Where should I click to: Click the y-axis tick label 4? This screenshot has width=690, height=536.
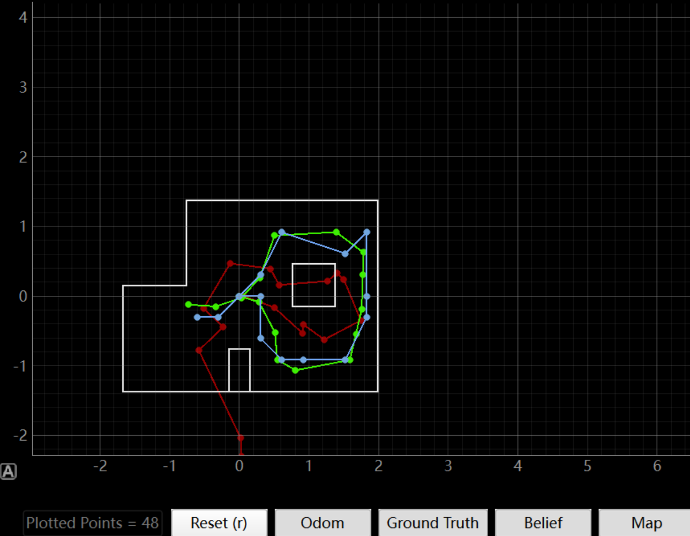click(x=23, y=17)
